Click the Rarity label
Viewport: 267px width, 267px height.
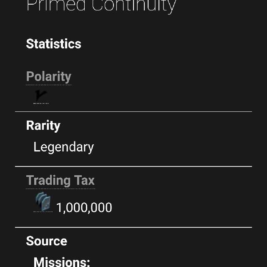(43, 126)
